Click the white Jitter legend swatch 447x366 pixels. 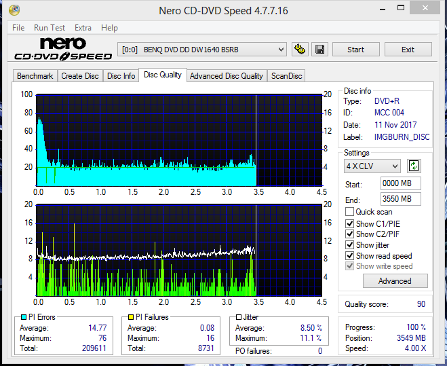click(x=239, y=317)
